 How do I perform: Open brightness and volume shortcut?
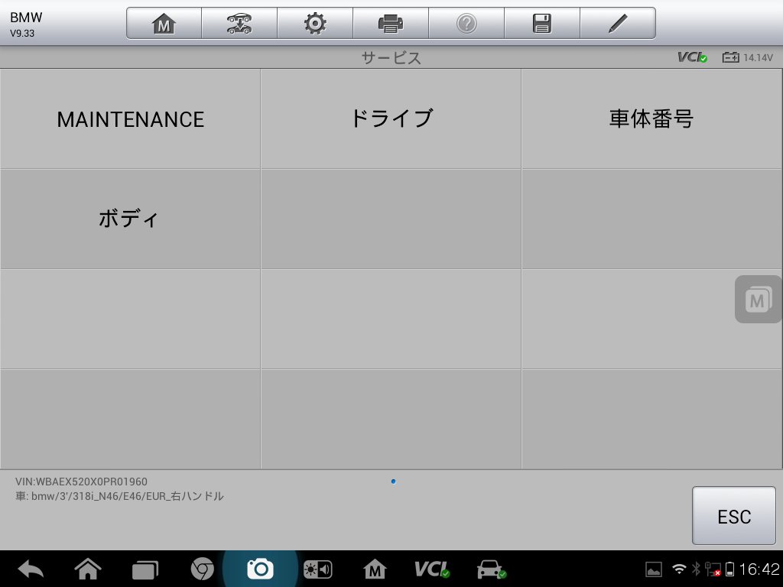(x=317, y=569)
